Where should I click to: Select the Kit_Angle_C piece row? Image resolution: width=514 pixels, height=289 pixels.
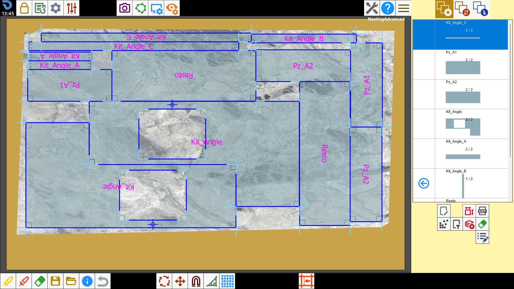[460, 35]
